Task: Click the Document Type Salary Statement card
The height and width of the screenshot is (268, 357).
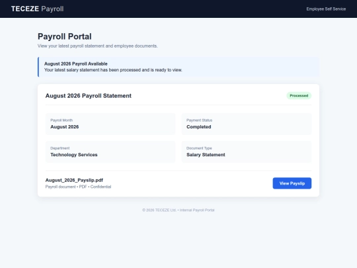Action: [x=247, y=152]
